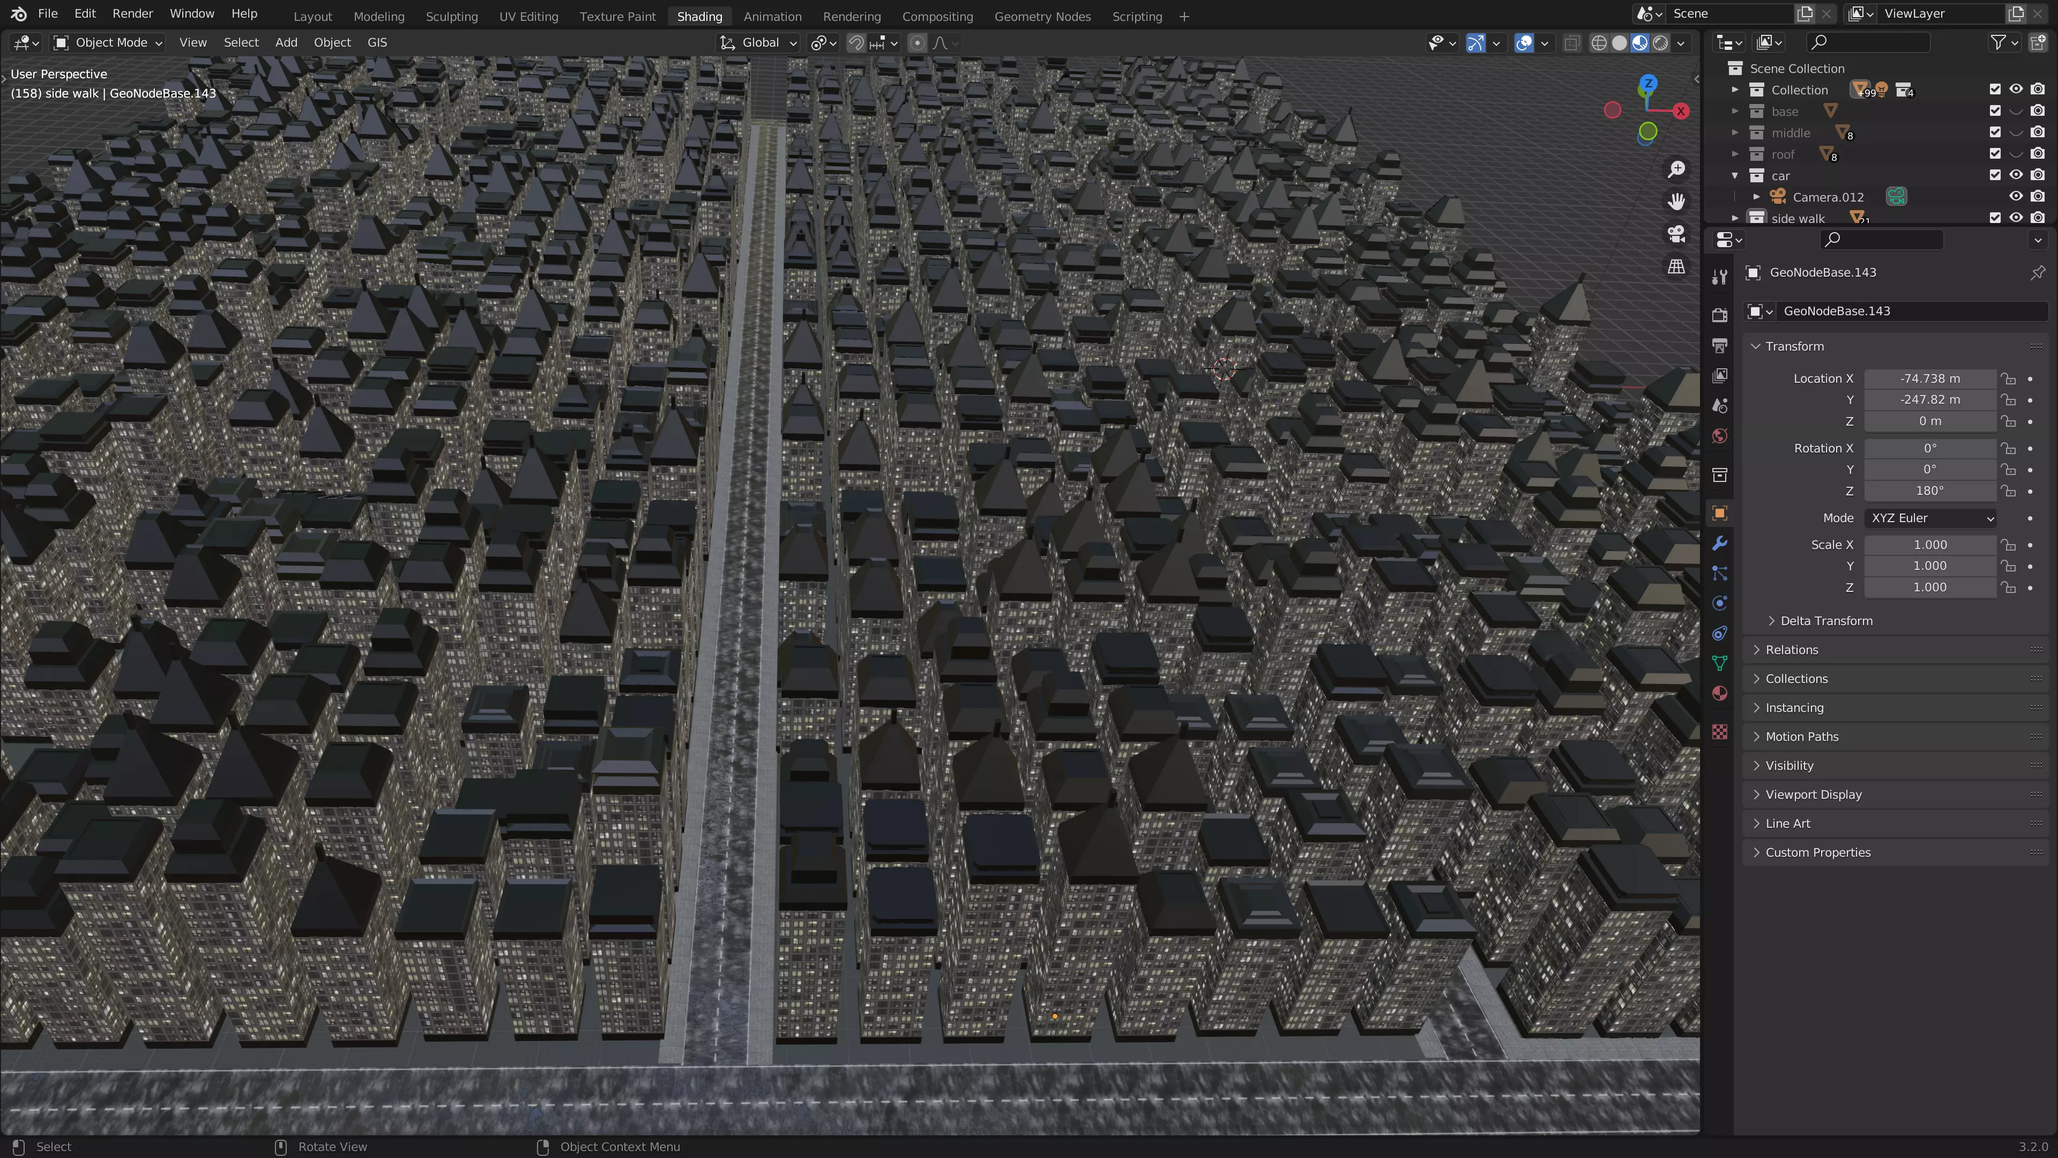The image size is (2058, 1158).
Task: Open the Modifier properties wrench tab
Action: click(1719, 544)
